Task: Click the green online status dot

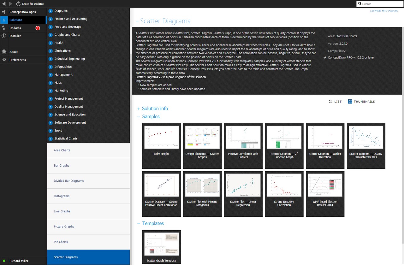Action: (x=4, y=261)
